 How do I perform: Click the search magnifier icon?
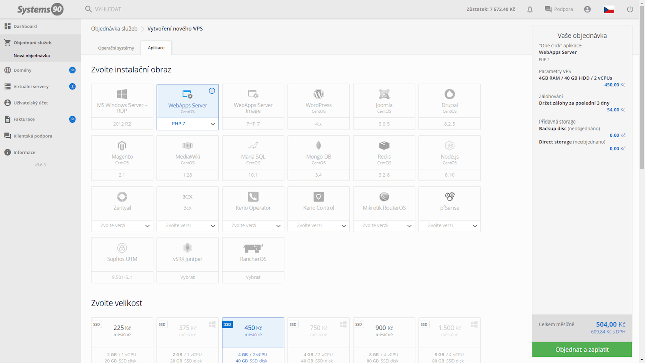pyautogui.click(x=88, y=9)
